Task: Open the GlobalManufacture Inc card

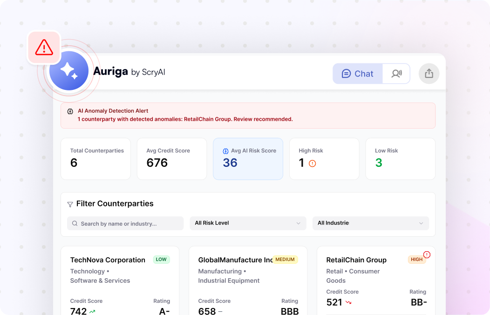Action: pyautogui.click(x=248, y=281)
